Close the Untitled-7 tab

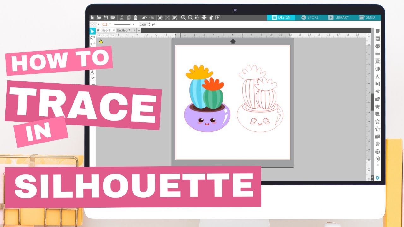(134, 30)
